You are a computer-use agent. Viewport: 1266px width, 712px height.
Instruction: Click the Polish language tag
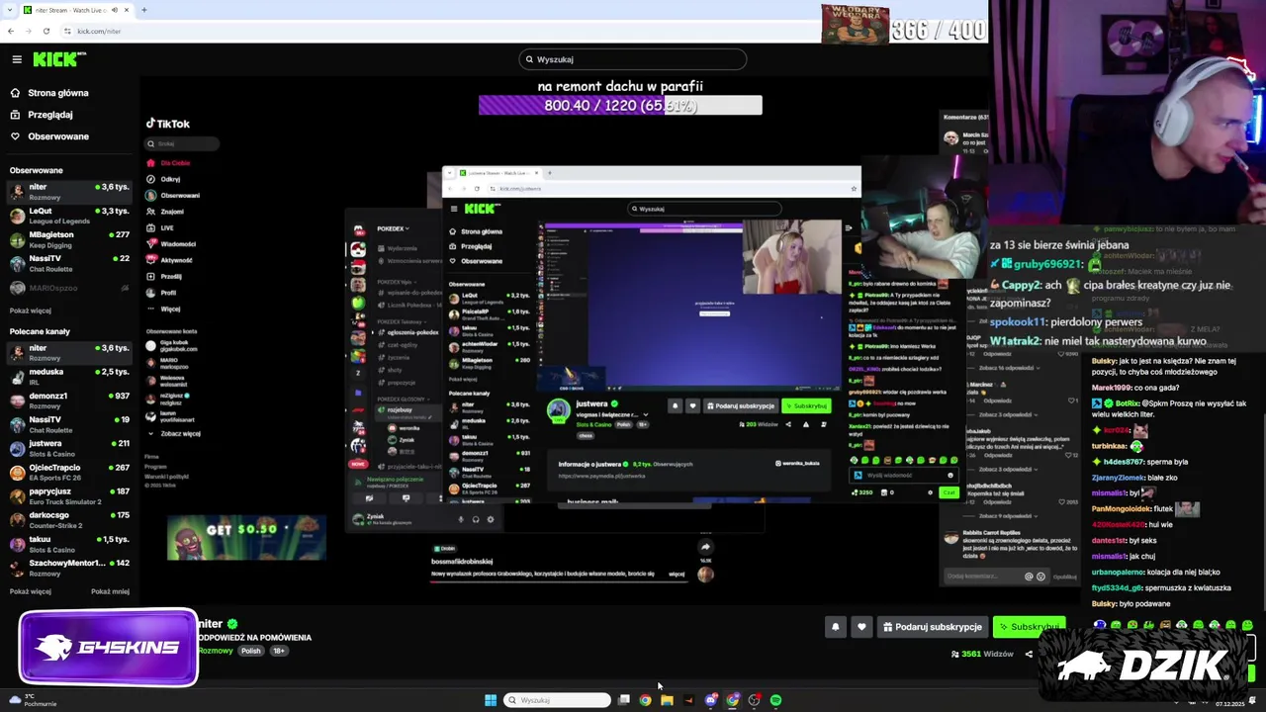click(251, 651)
